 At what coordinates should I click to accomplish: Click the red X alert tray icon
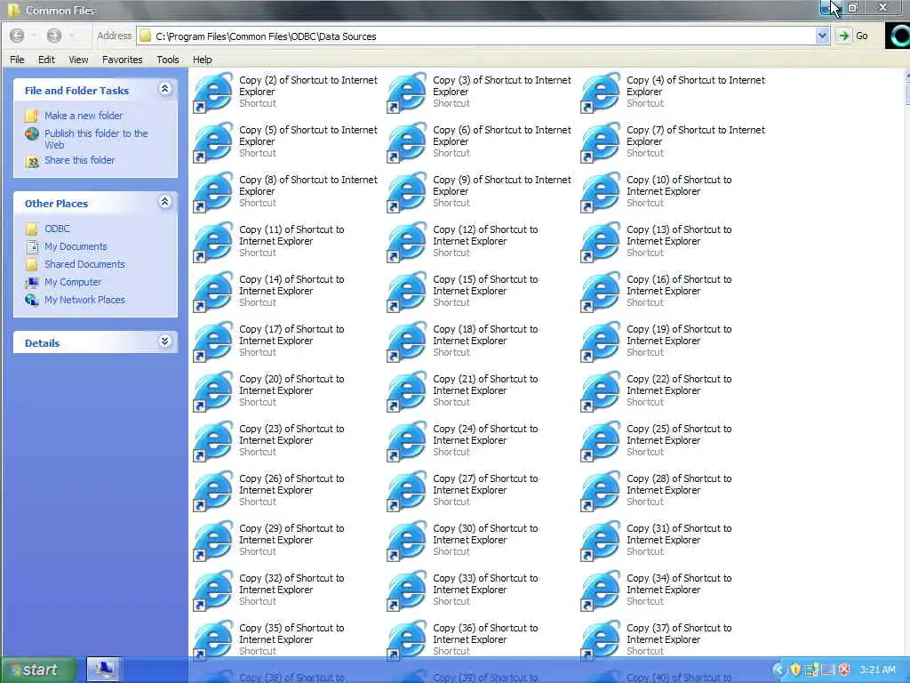(x=844, y=670)
